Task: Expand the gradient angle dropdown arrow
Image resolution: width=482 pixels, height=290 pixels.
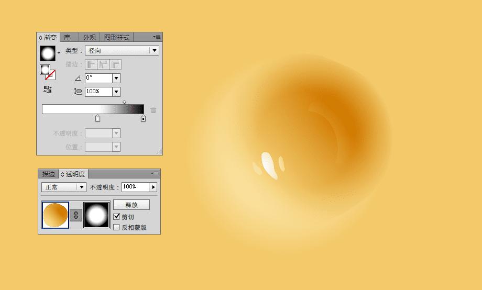Action: point(116,79)
